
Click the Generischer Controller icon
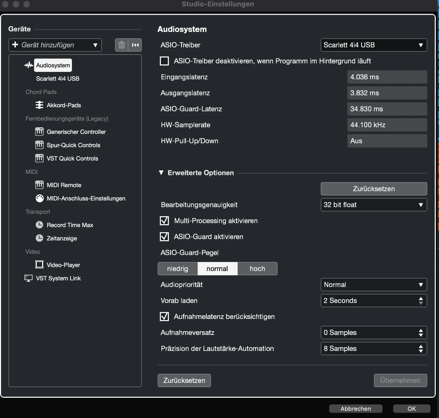pyautogui.click(x=39, y=132)
